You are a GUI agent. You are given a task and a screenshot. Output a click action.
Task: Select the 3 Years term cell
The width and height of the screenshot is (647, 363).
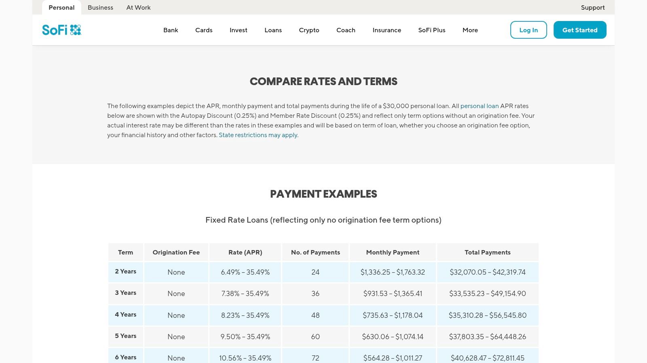[x=126, y=293]
